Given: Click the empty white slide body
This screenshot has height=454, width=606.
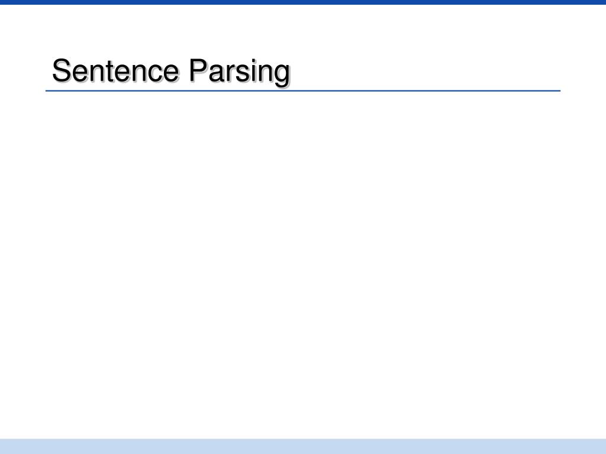Looking at the screenshot, I should click(x=303, y=265).
